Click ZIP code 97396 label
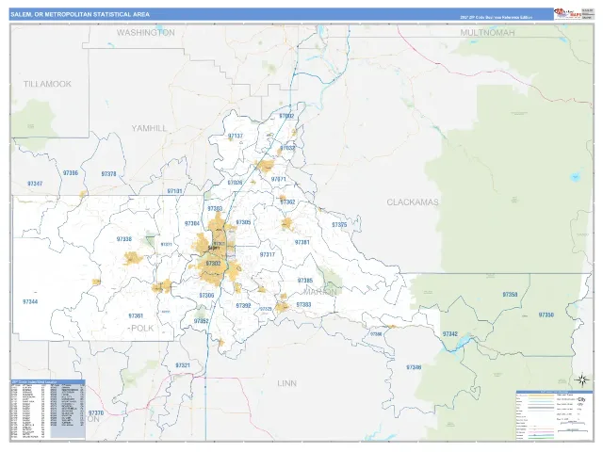Viewport: 603px width, 452px height. tap(71, 173)
